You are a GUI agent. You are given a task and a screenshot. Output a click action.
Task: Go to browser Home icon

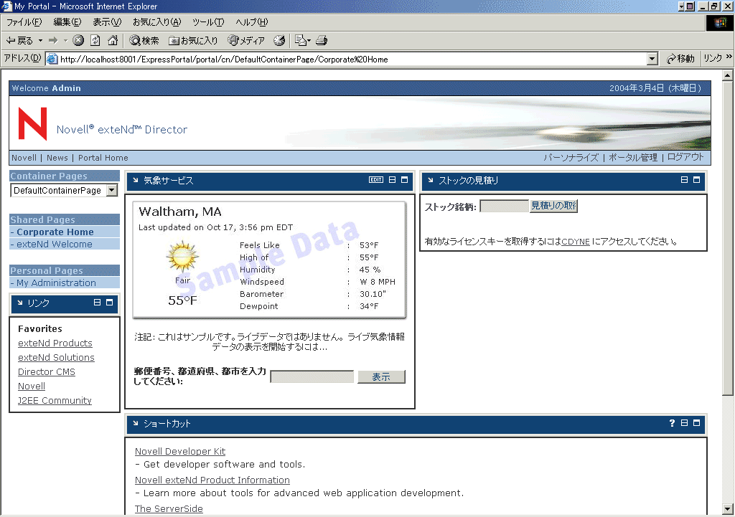pyautogui.click(x=113, y=41)
